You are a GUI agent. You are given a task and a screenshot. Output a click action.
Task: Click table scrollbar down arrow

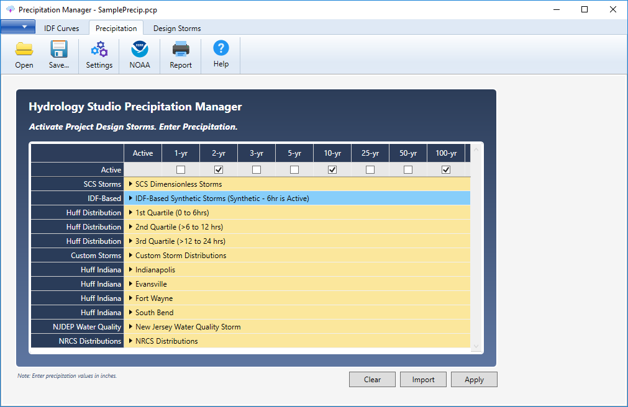coord(476,347)
